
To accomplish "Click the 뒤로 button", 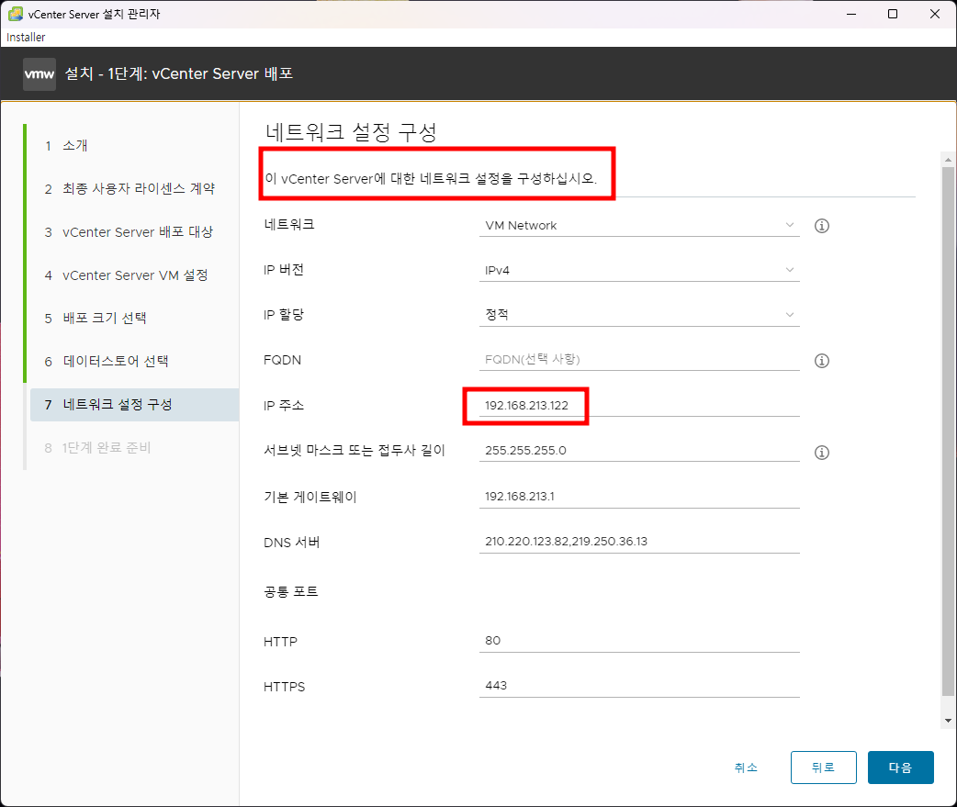I will tap(823, 768).
